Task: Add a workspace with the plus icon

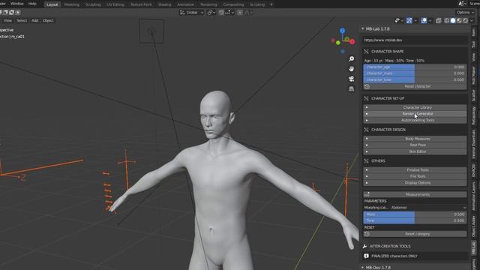Action: [x=271, y=4]
